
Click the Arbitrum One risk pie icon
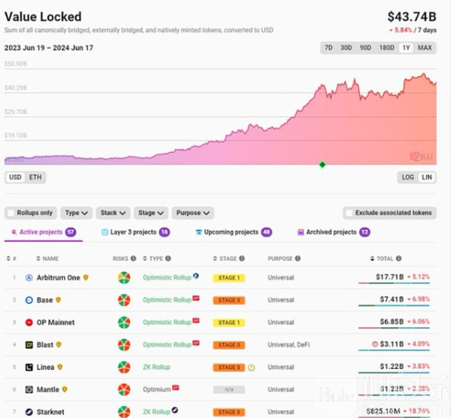(124, 278)
